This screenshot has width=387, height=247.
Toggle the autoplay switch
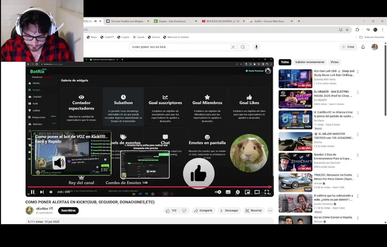coord(218,192)
